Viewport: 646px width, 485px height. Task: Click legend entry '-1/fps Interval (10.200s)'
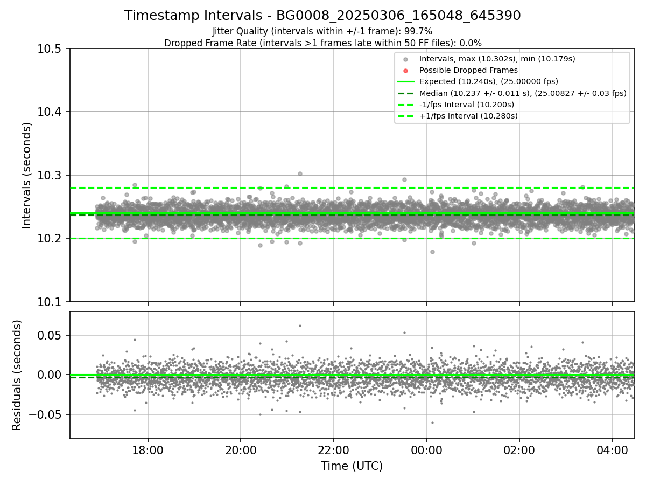pyautogui.click(x=466, y=105)
